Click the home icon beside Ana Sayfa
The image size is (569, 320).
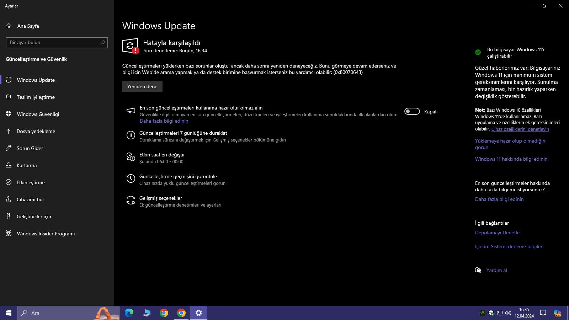click(x=9, y=26)
